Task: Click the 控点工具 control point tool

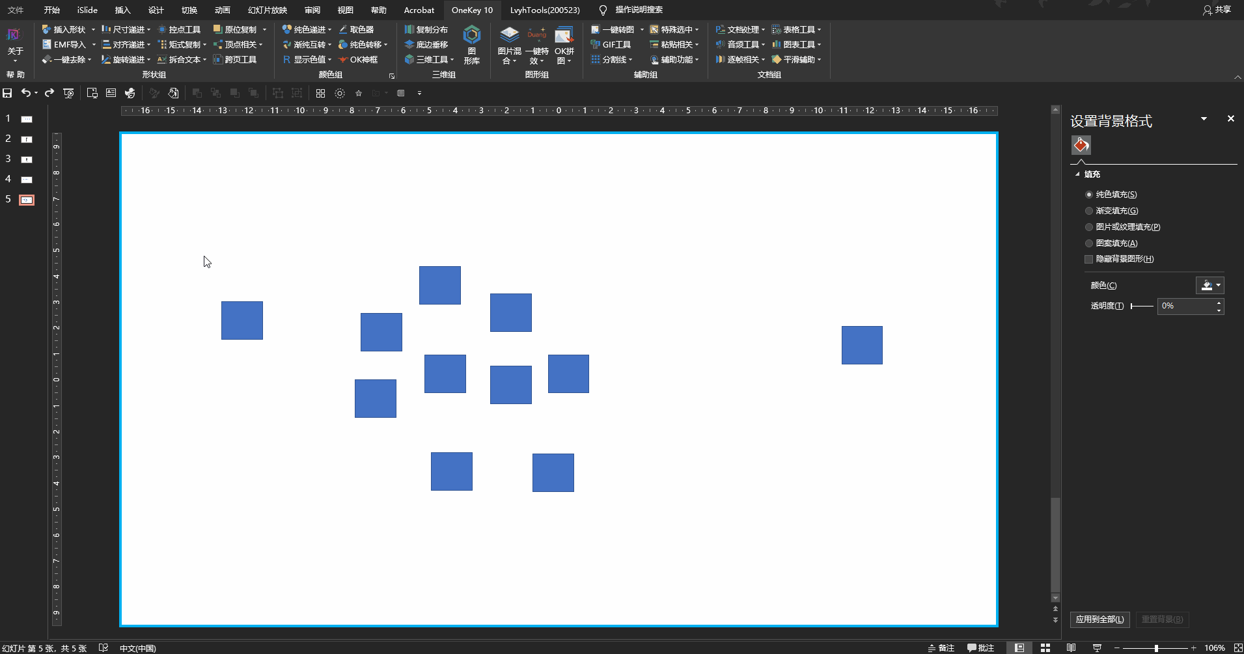Action: tap(179, 29)
